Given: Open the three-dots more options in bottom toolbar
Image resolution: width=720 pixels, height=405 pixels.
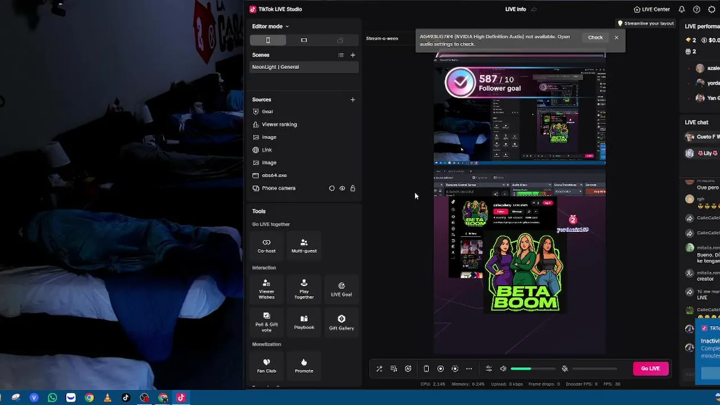Looking at the screenshot, I should click(x=469, y=369).
